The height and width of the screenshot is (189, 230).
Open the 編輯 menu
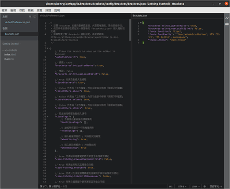tap(14, 10)
